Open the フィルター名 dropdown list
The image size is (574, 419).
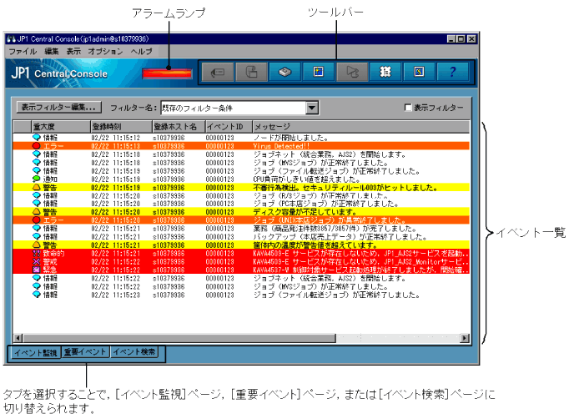point(312,108)
